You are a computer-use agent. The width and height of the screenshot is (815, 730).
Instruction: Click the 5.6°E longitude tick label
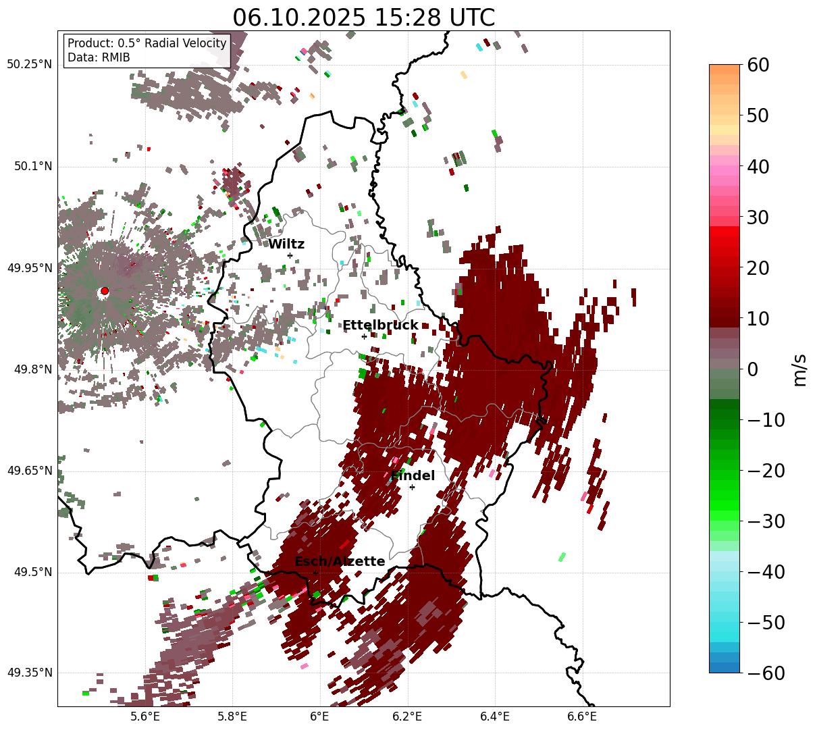146,717
